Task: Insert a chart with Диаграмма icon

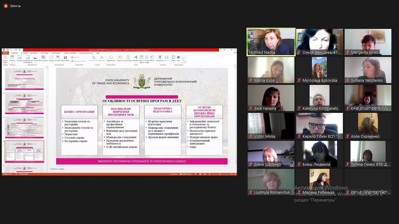Action: (x=65, y=57)
